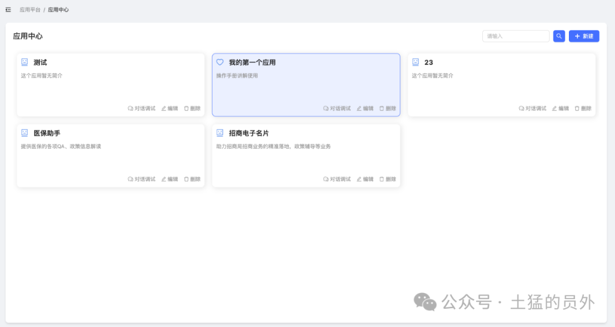Open 对话调试 for 招商电子名片

coord(337,179)
